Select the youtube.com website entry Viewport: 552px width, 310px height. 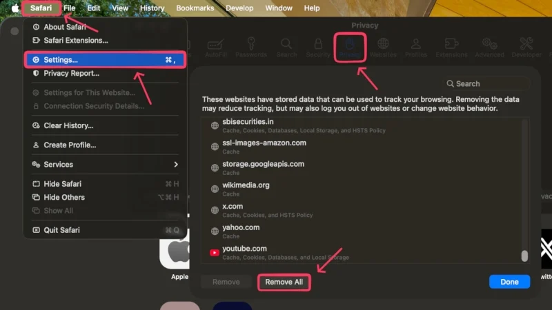pyautogui.click(x=245, y=249)
